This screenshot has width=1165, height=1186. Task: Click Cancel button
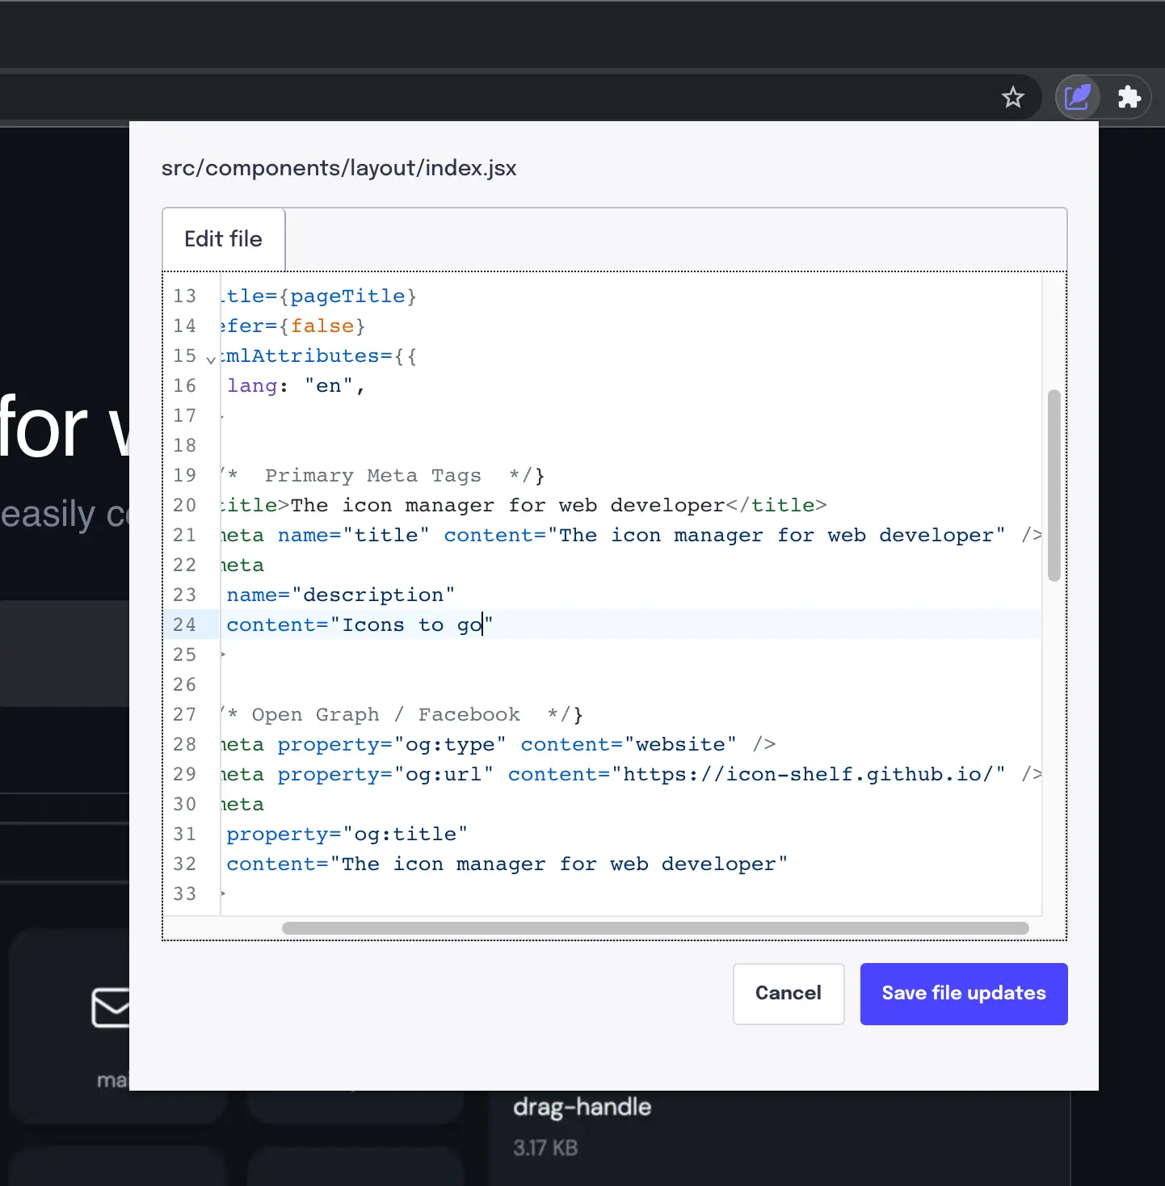789,994
